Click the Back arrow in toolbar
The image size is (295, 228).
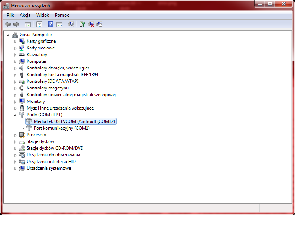[x=8, y=24]
